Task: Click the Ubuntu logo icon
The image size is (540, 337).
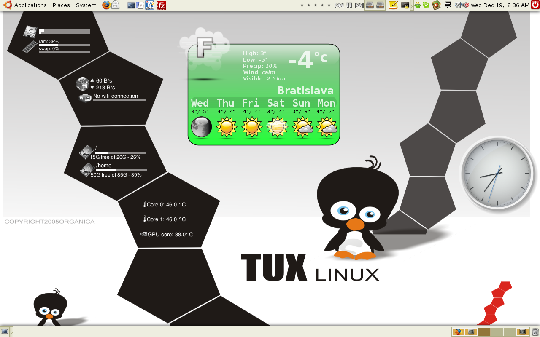Action: [8, 5]
